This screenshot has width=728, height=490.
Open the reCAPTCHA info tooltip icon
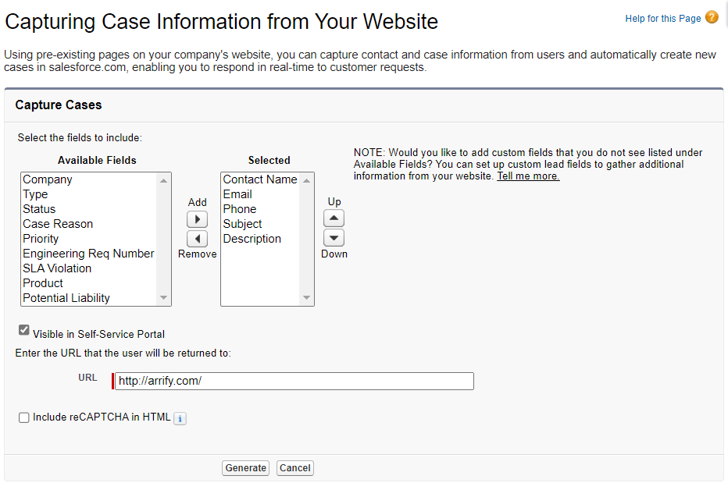[x=180, y=418]
